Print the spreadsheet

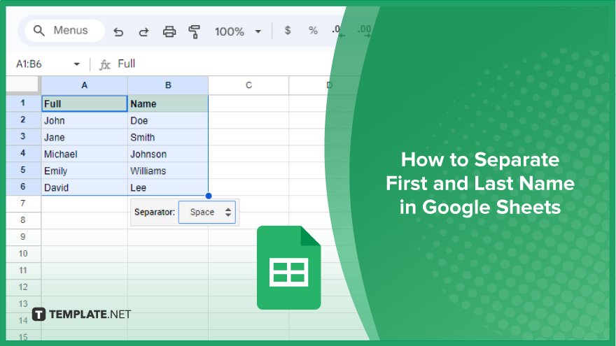(169, 31)
